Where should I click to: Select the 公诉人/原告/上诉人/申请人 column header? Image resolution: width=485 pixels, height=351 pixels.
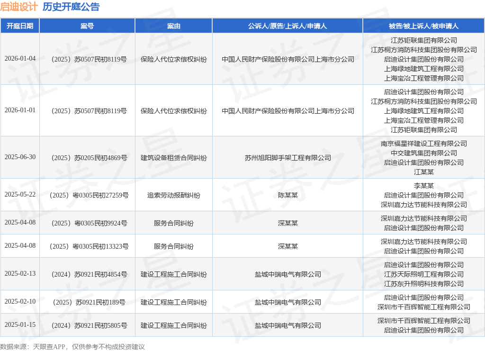coord(287,26)
